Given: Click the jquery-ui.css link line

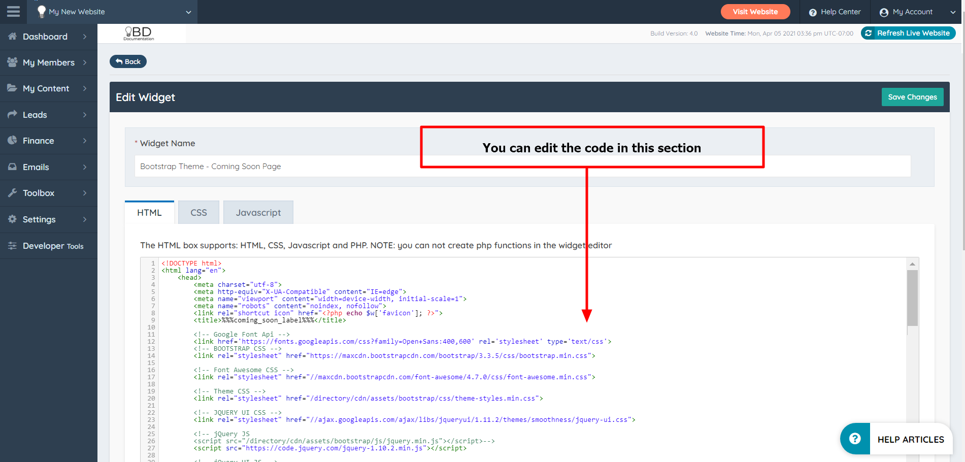Looking at the screenshot, I should click(x=414, y=420).
